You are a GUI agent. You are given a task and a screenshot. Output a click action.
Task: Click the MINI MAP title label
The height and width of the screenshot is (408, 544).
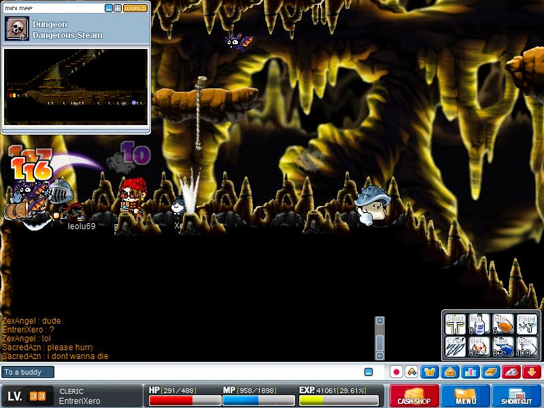[x=19, y=8]
